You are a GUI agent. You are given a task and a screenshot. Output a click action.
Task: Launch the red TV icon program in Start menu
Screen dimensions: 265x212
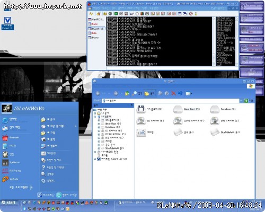pyautogui.click(x=11, y=138)
